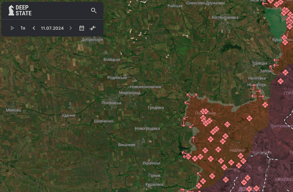This screenshot has height=192, width=293.
Task: Toggle the compare arrows icon beside calendar
Action: (x=93, y=28)
